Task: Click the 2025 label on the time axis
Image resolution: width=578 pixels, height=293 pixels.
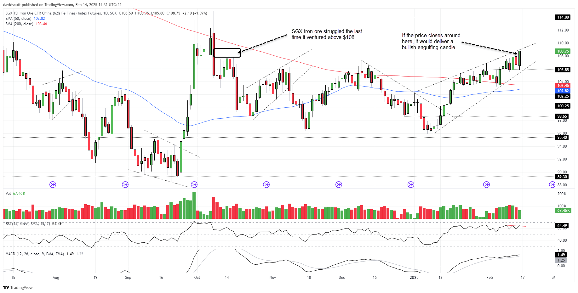Action: click(414, 278)
